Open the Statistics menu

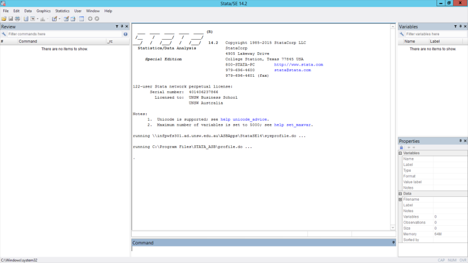[x=62, y=11]
